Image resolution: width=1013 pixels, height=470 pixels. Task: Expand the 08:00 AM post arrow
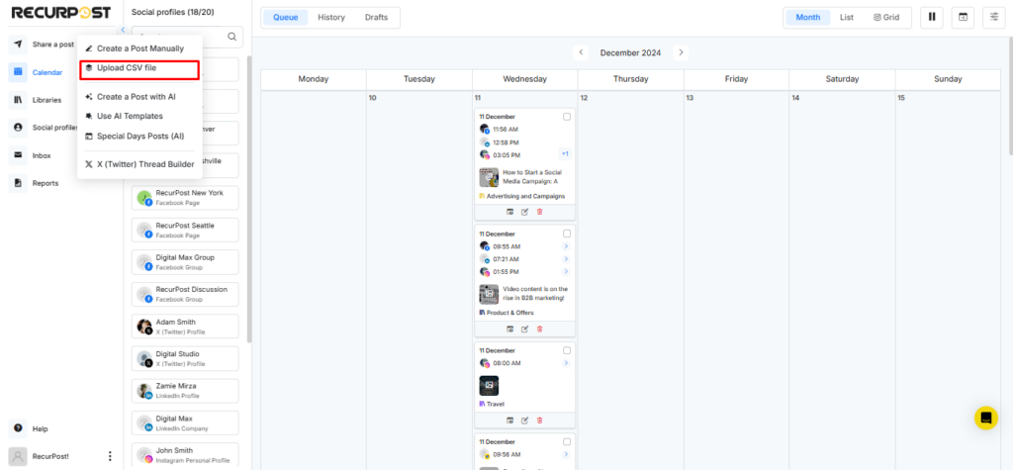click(x=566, y=363)
